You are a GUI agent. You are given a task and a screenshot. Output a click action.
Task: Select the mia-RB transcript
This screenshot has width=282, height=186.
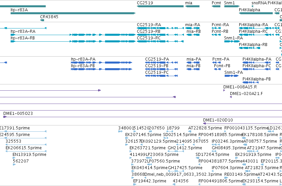click(193, 35)
